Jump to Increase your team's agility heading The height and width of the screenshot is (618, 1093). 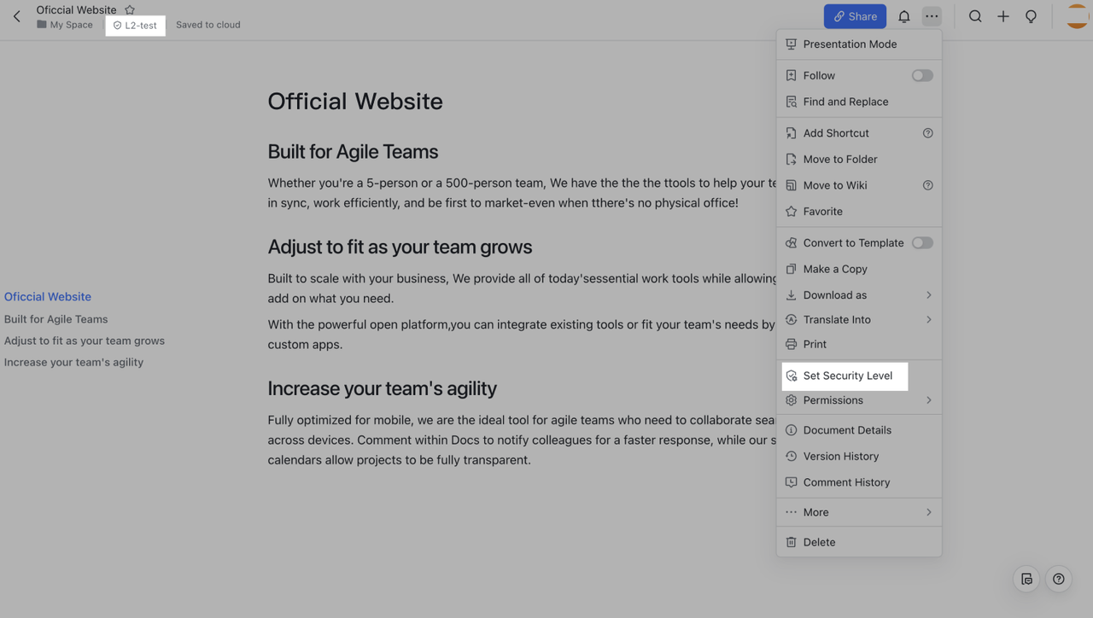[x=73, y=362]
